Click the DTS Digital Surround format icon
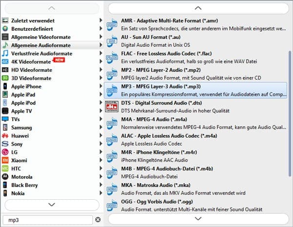This screenshot has height=227, width=293. [x=112, y=107]
